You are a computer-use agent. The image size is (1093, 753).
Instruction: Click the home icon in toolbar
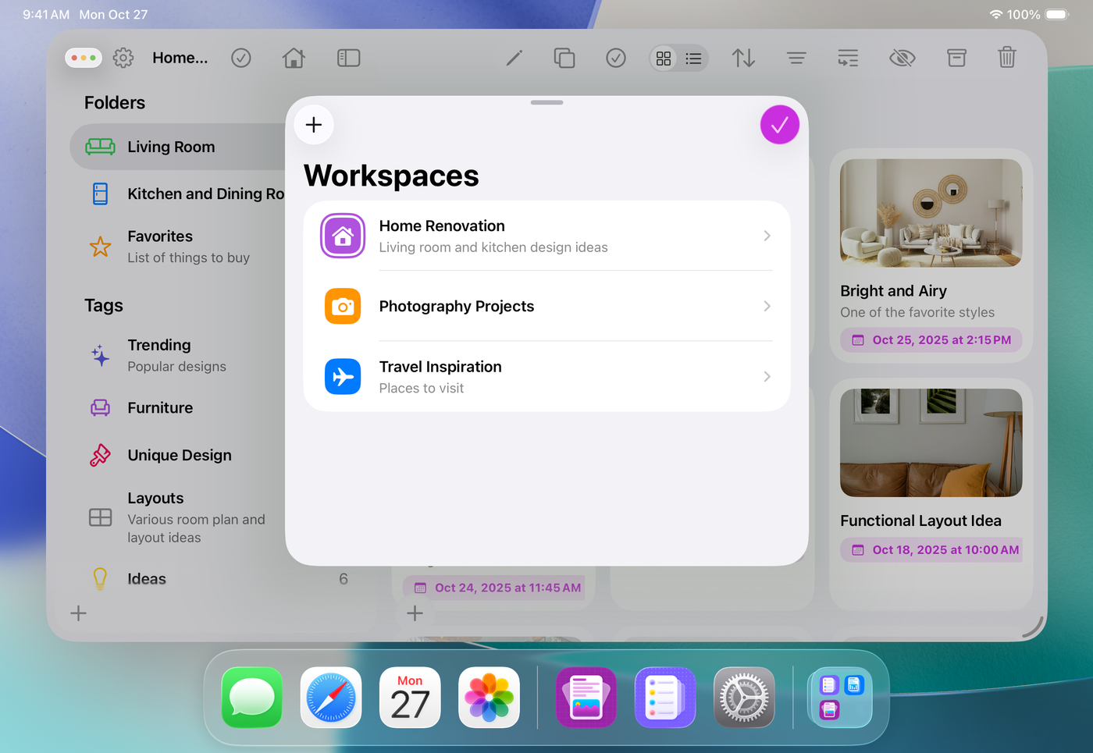pos(294,58)
